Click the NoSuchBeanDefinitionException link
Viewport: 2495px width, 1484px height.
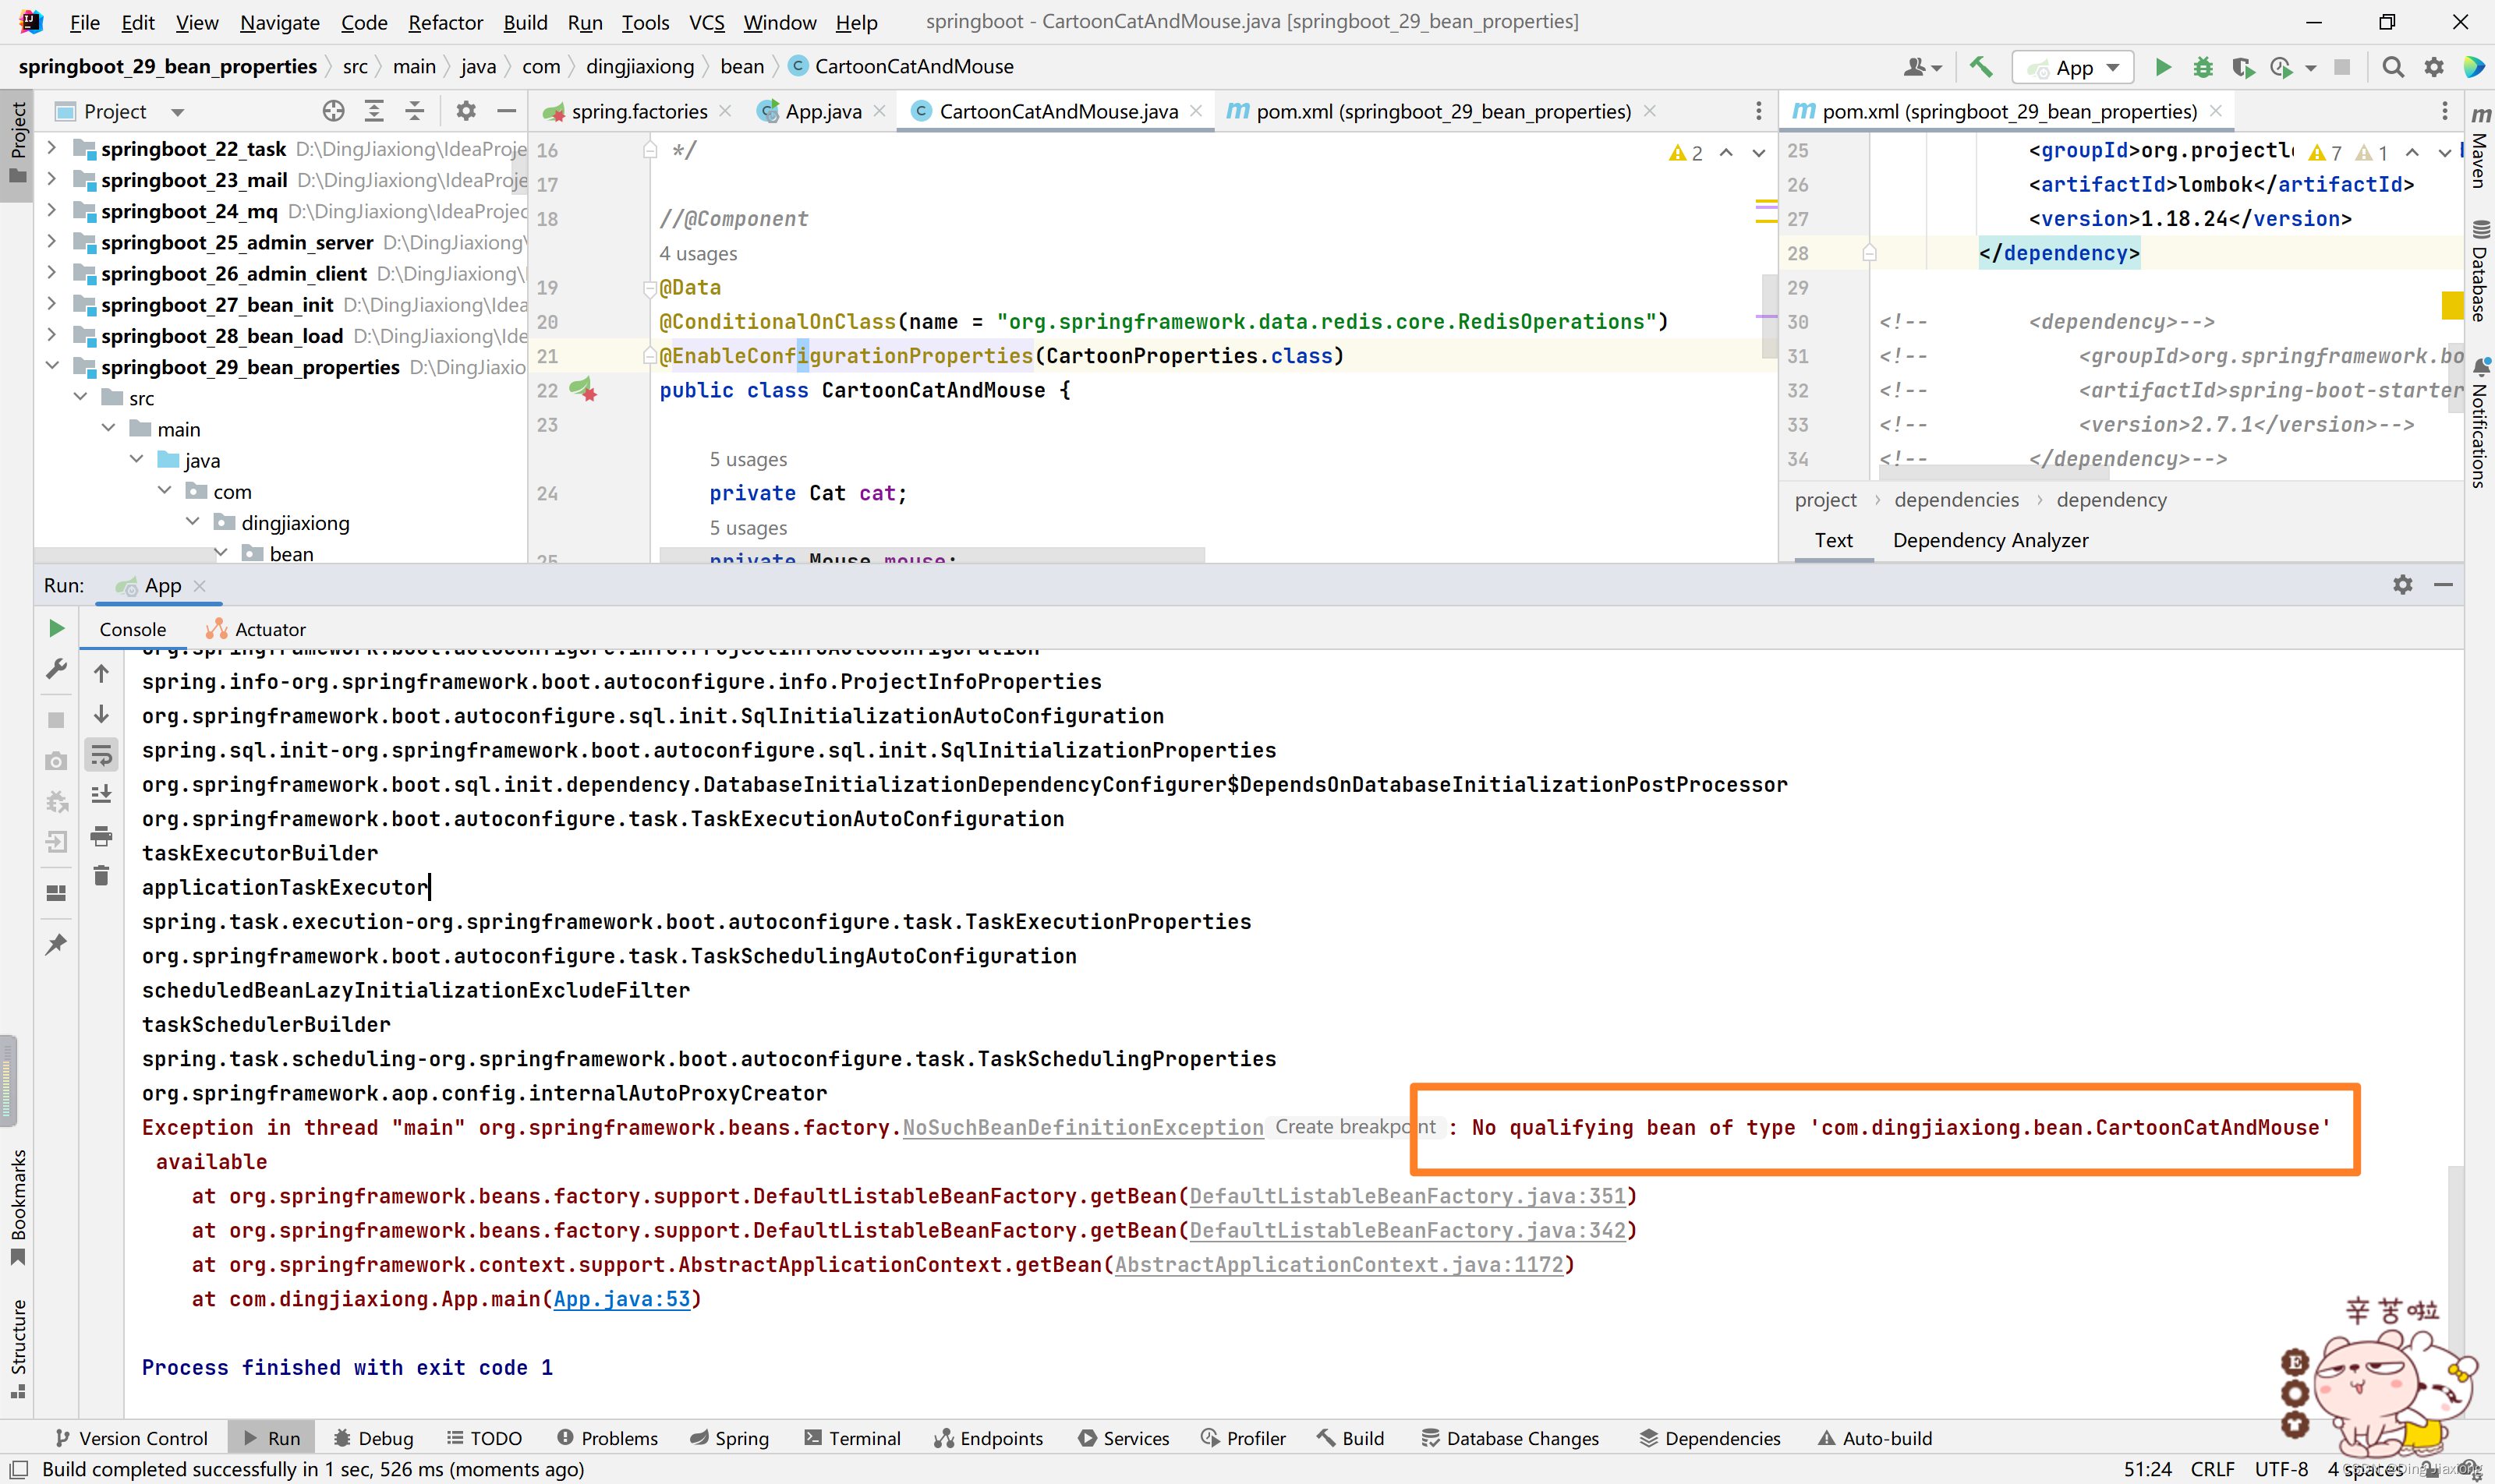click(x=1082, y=1127)
